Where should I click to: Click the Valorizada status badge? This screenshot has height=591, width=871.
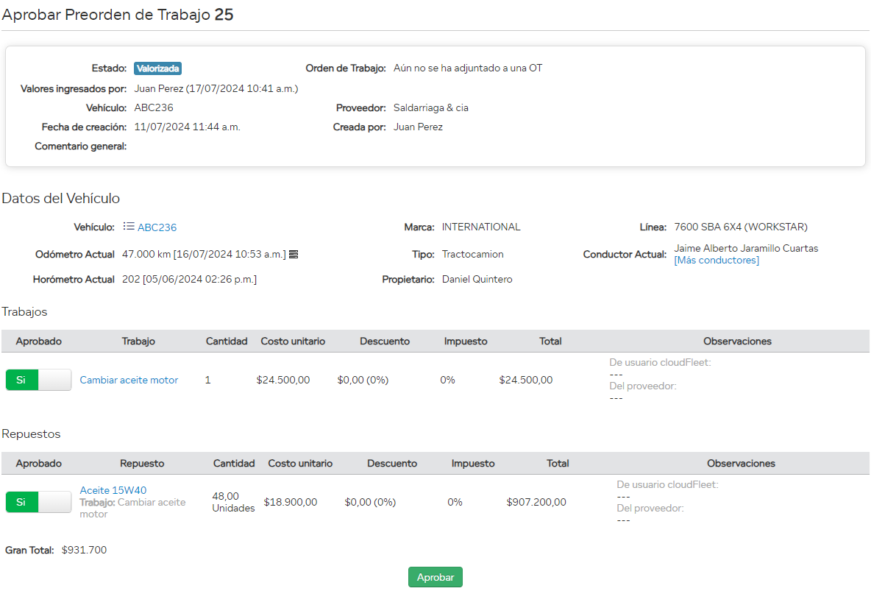point(157,68)
